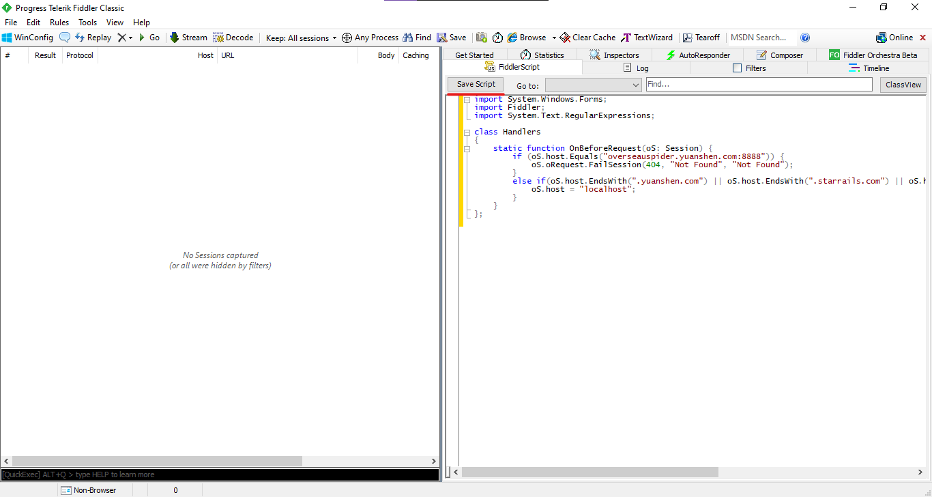Image resolution: width=932 pixels, height=497 pixels.
Task: Switch to the Inspectors tab
Action: [614, 55]
